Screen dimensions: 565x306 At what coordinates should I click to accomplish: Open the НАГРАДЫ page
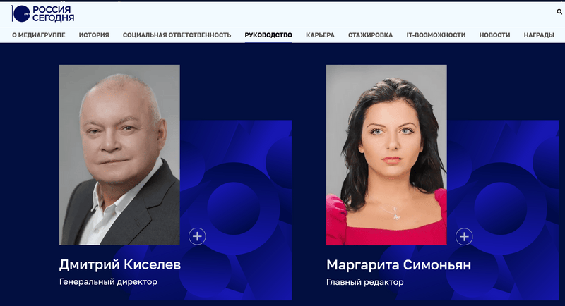[539, 35]
